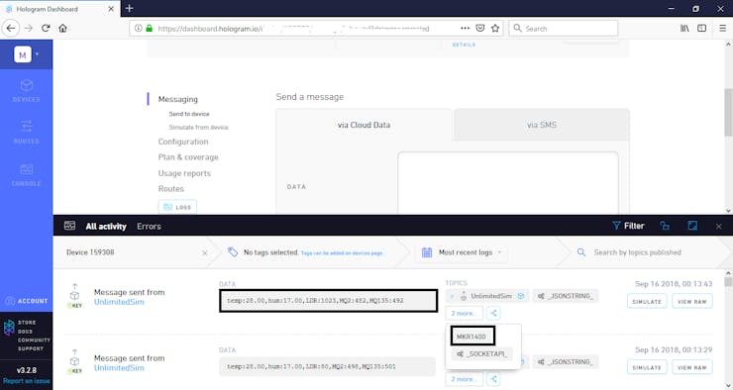Click the Hologram Dashboard browser tab

(x=59, y=9)
